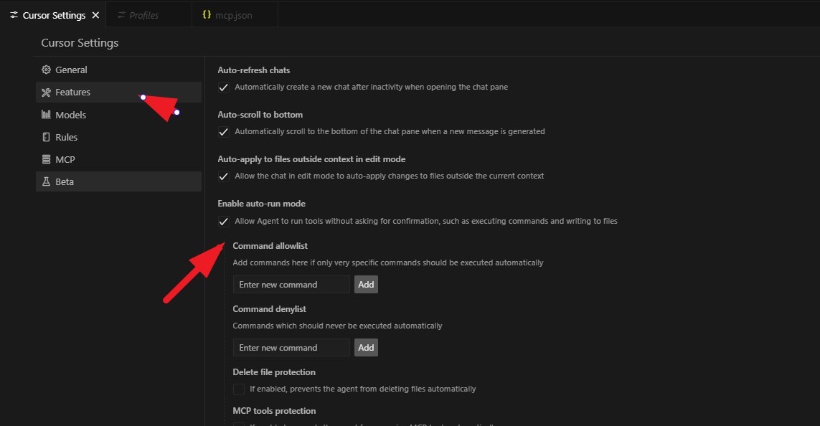Click the mcp.json braces file icon
The image size is (820, 426).
click(x=207, y=14)
